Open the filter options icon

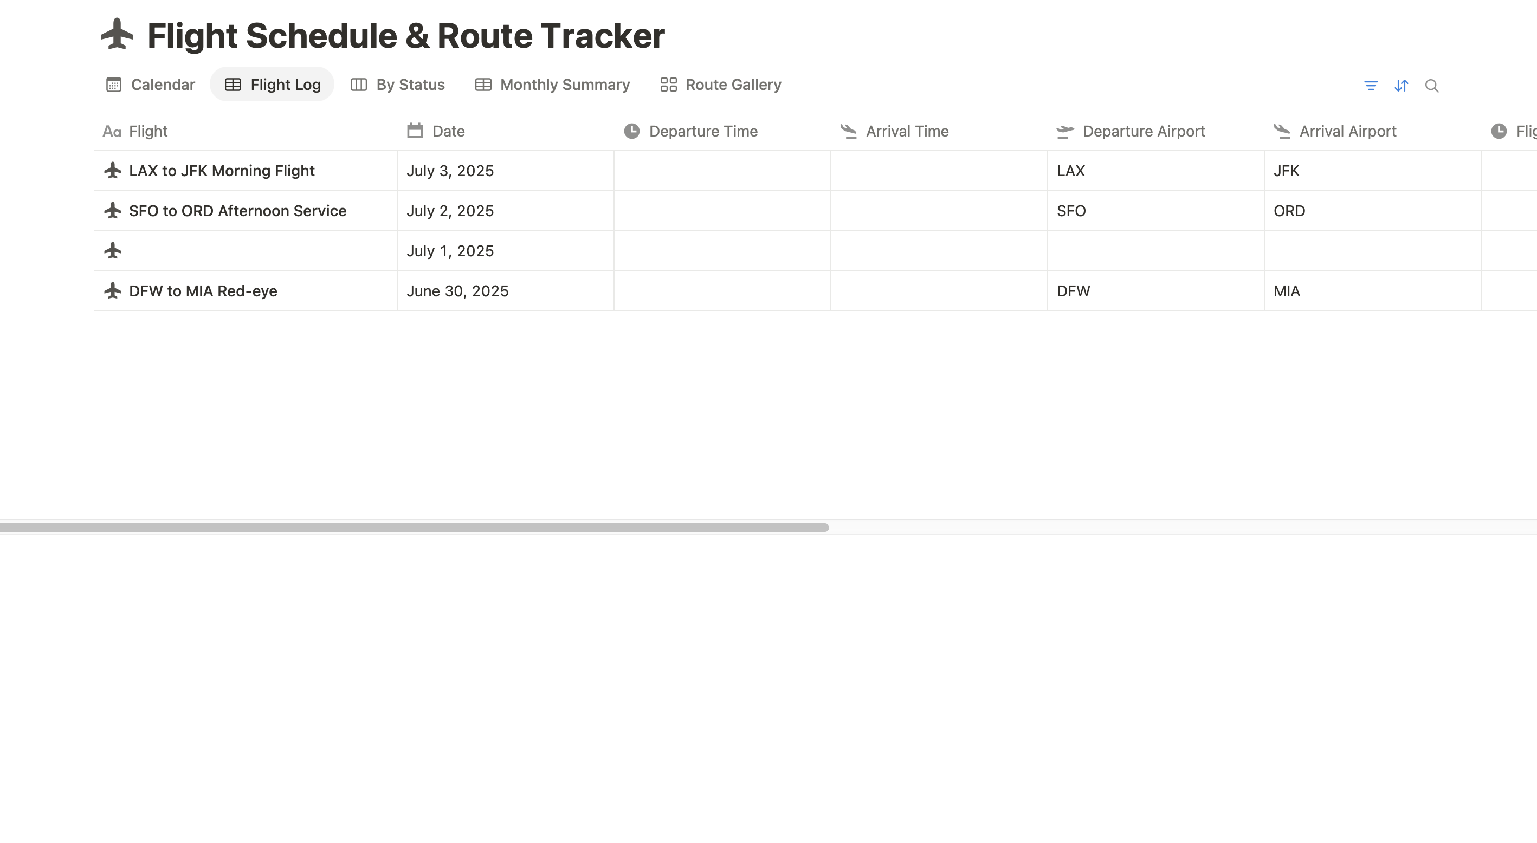1372,86
